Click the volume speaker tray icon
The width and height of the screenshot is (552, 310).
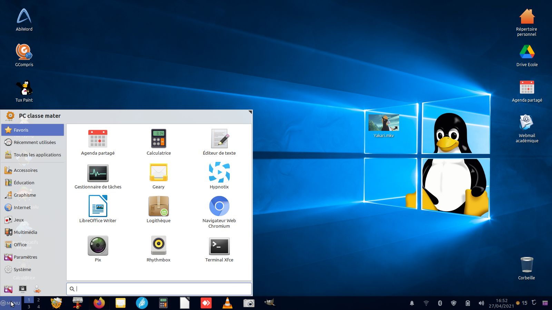481,303
